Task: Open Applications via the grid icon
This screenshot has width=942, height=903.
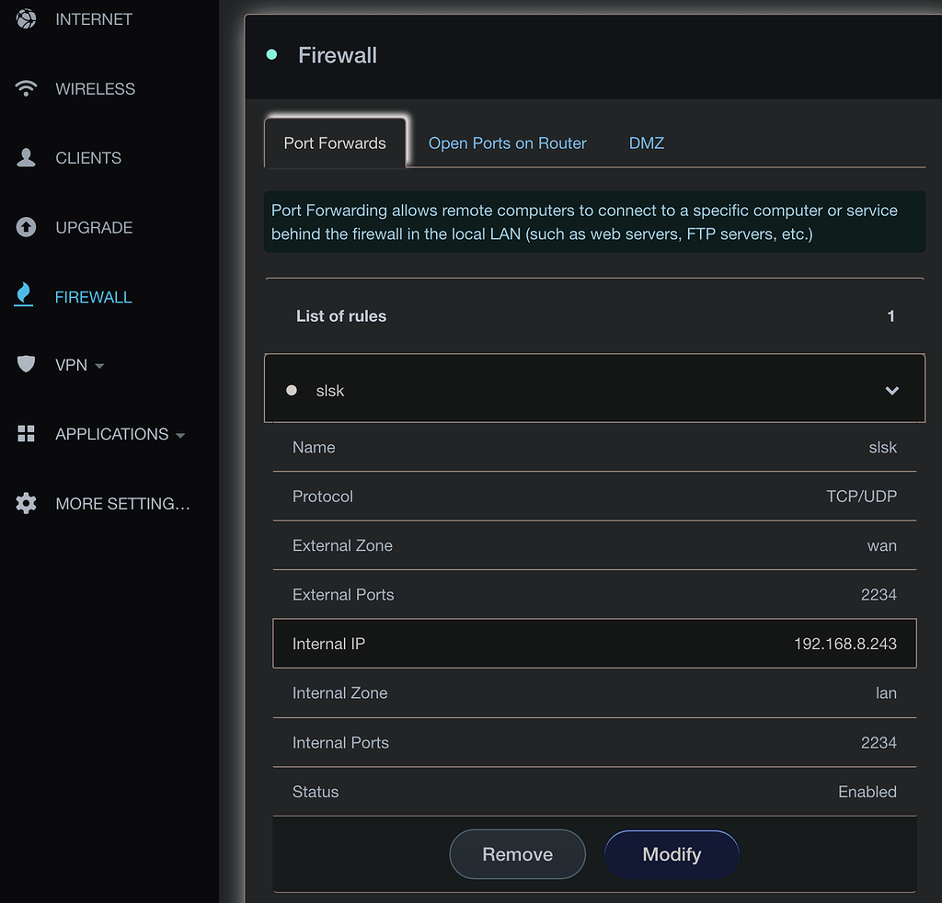Action: click(25, 433)
